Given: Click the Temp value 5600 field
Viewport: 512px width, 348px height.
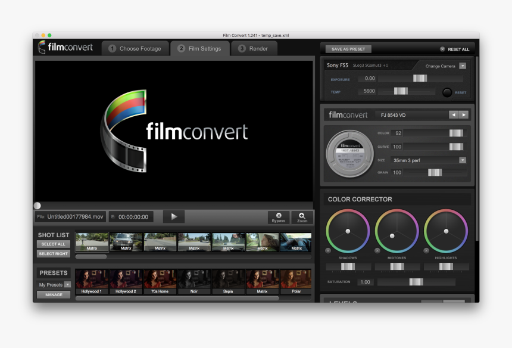Looking at the screenshot, I should (367, 91).
